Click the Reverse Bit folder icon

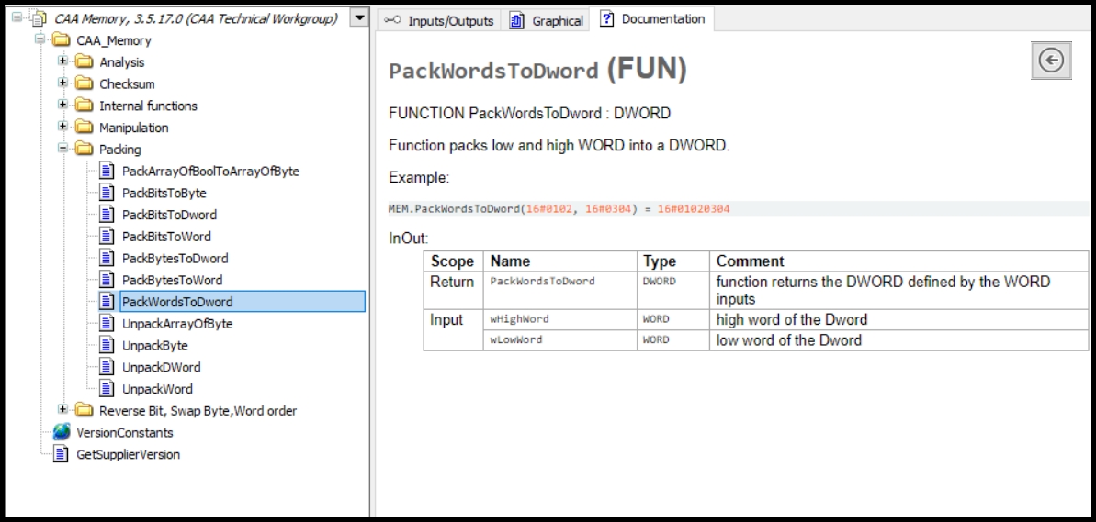[84, 410]
